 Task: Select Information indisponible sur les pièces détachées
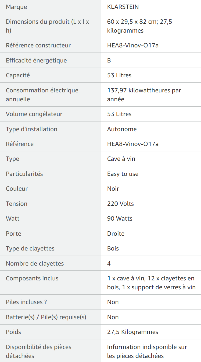(x=147, y=351)
